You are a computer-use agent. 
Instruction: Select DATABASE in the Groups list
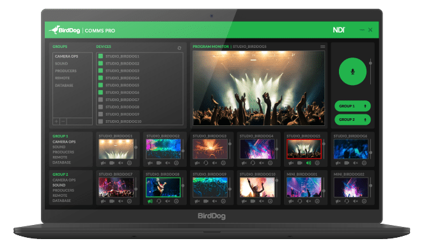click(64, 86)
